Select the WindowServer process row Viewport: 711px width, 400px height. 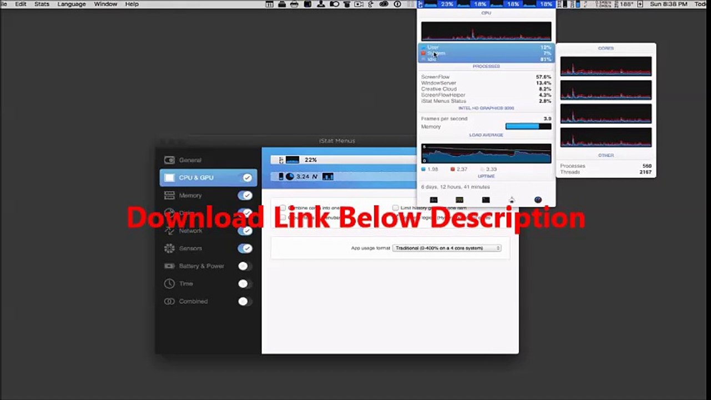click(x=486, y=83)
